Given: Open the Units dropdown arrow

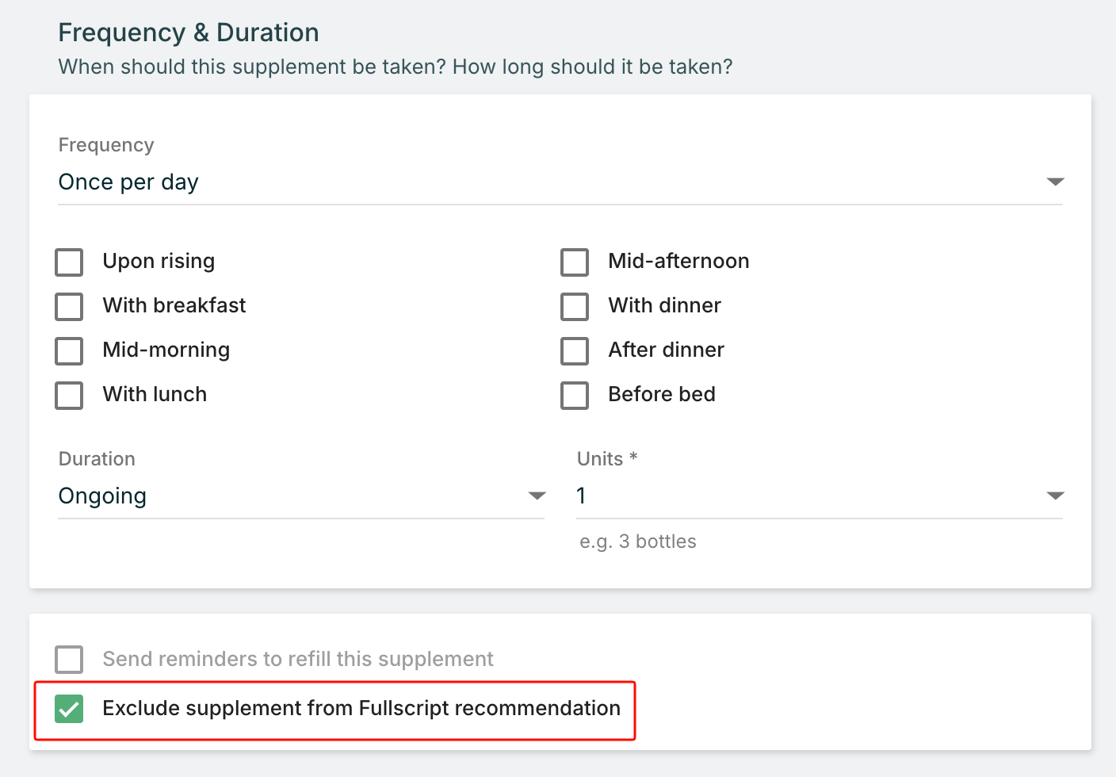Looking at the screenshot, I should (x=1054, y=496).
